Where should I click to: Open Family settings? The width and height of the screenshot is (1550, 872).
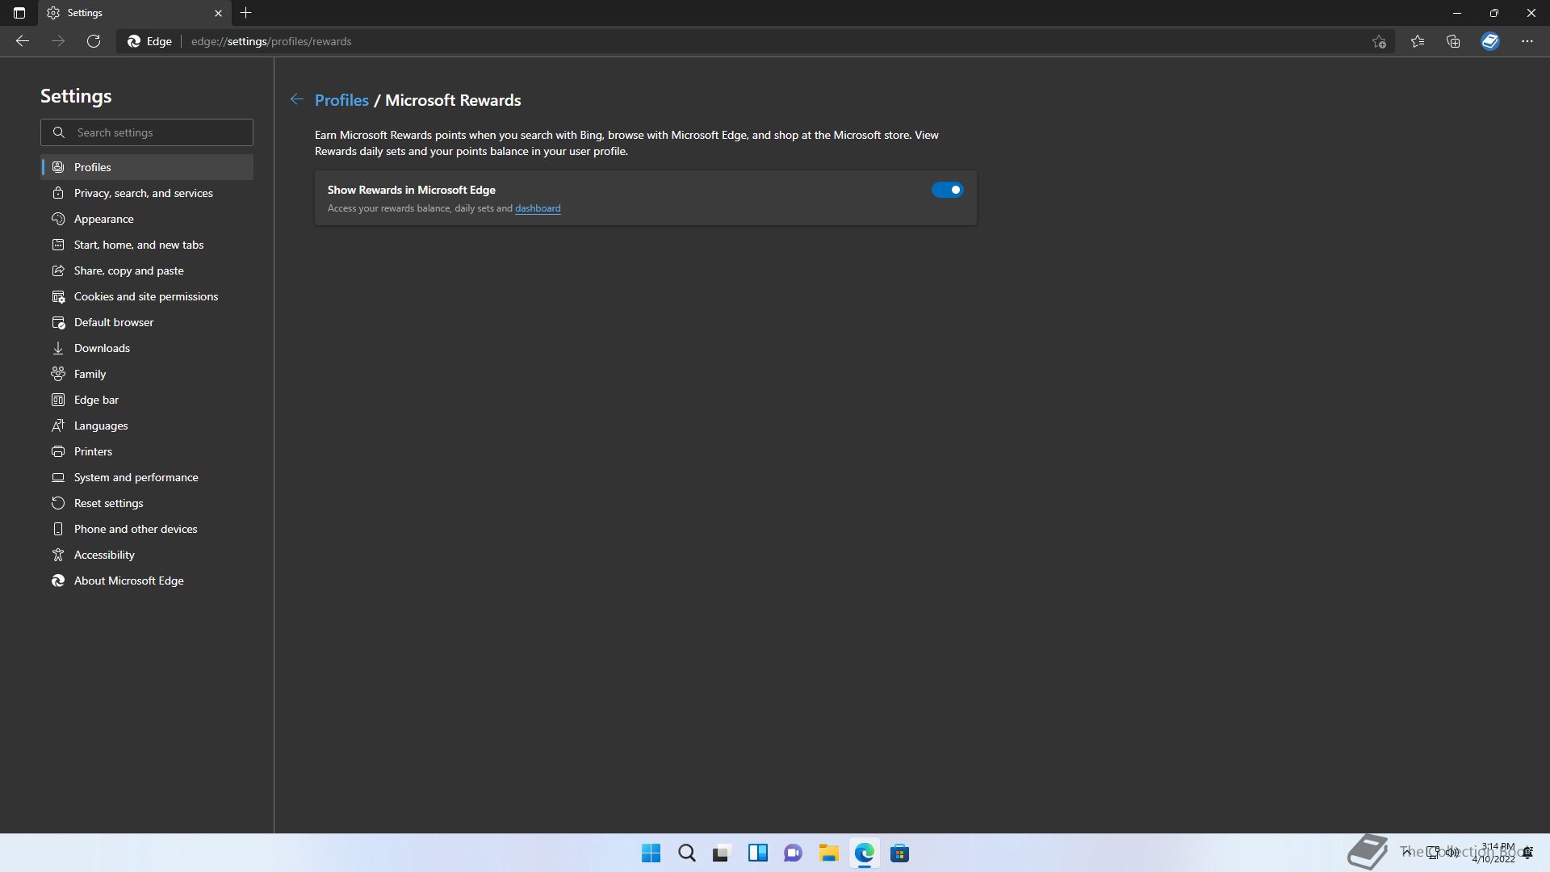click(147, 374)
